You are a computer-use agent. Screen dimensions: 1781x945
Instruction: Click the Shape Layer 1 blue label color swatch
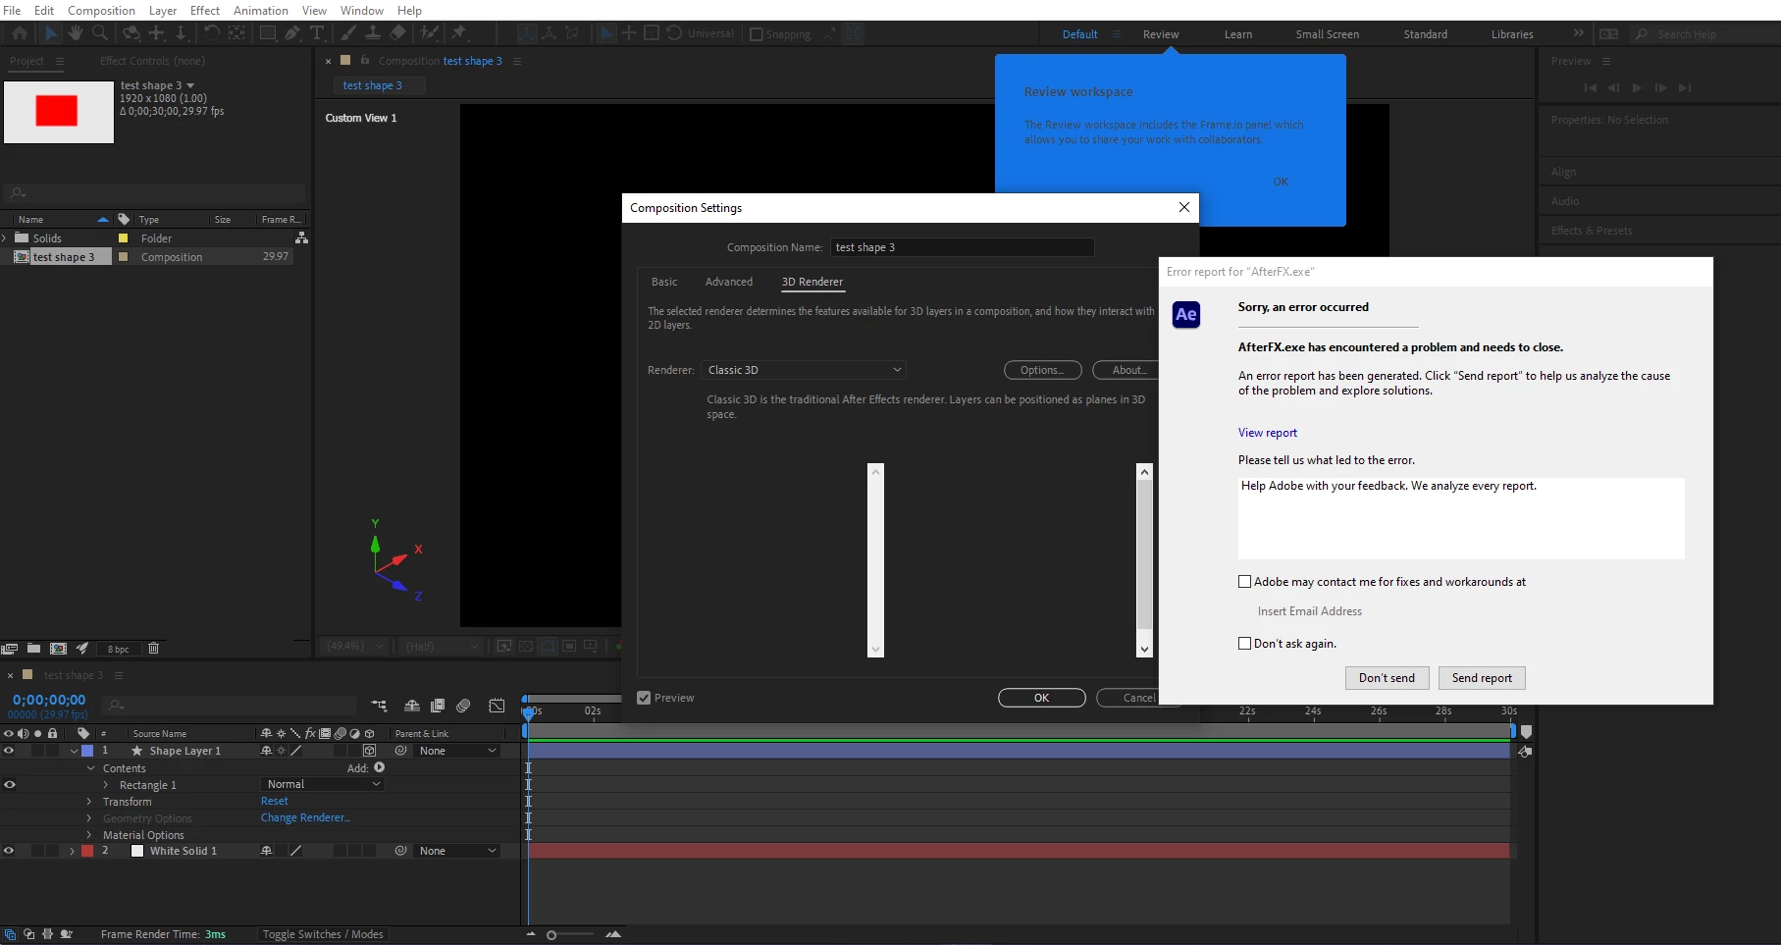pos(87,751)
